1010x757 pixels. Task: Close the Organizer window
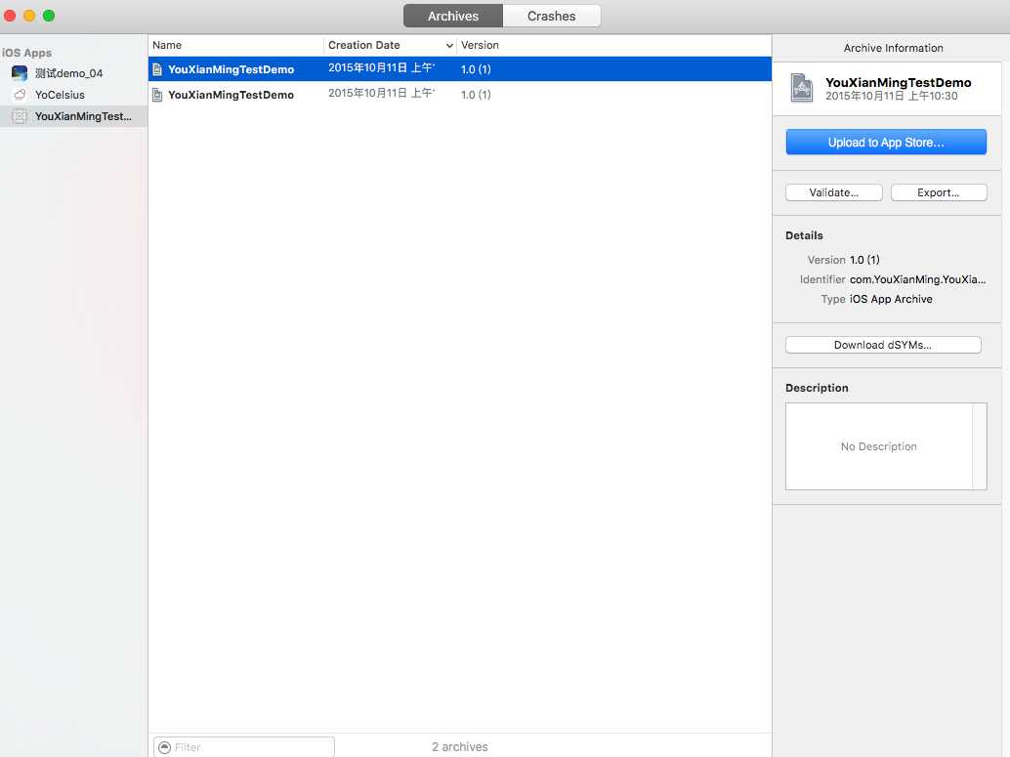[x=10, y=16]
